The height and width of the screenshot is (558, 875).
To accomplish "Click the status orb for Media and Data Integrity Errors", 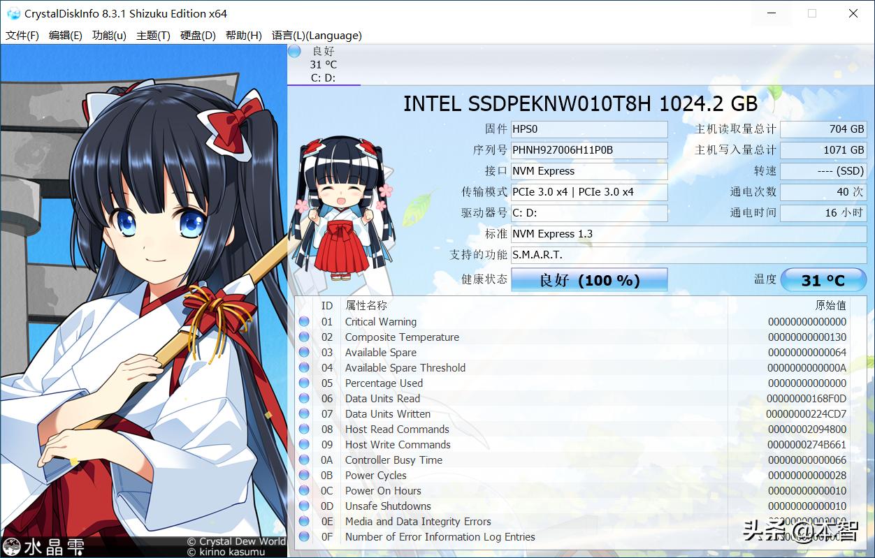I will [x=304, y=522].
